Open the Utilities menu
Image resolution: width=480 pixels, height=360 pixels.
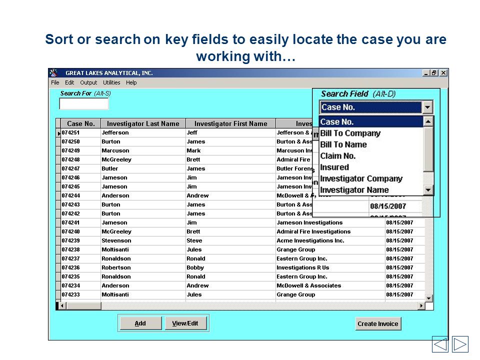[111, 82]
